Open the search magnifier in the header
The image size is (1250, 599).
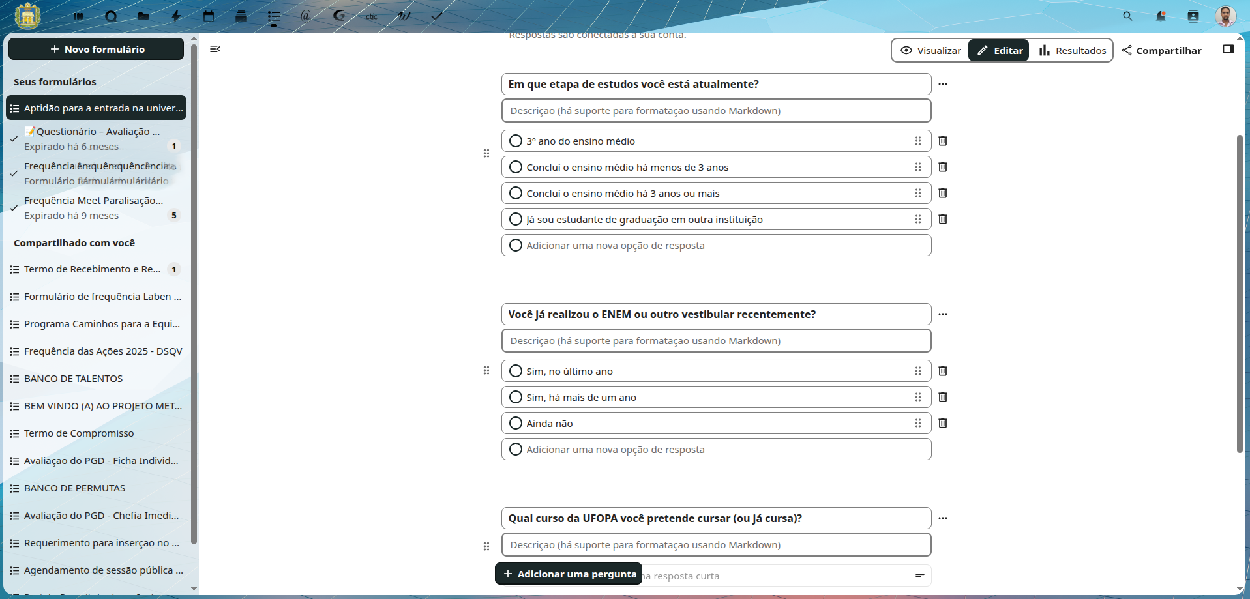[1127, 16]
